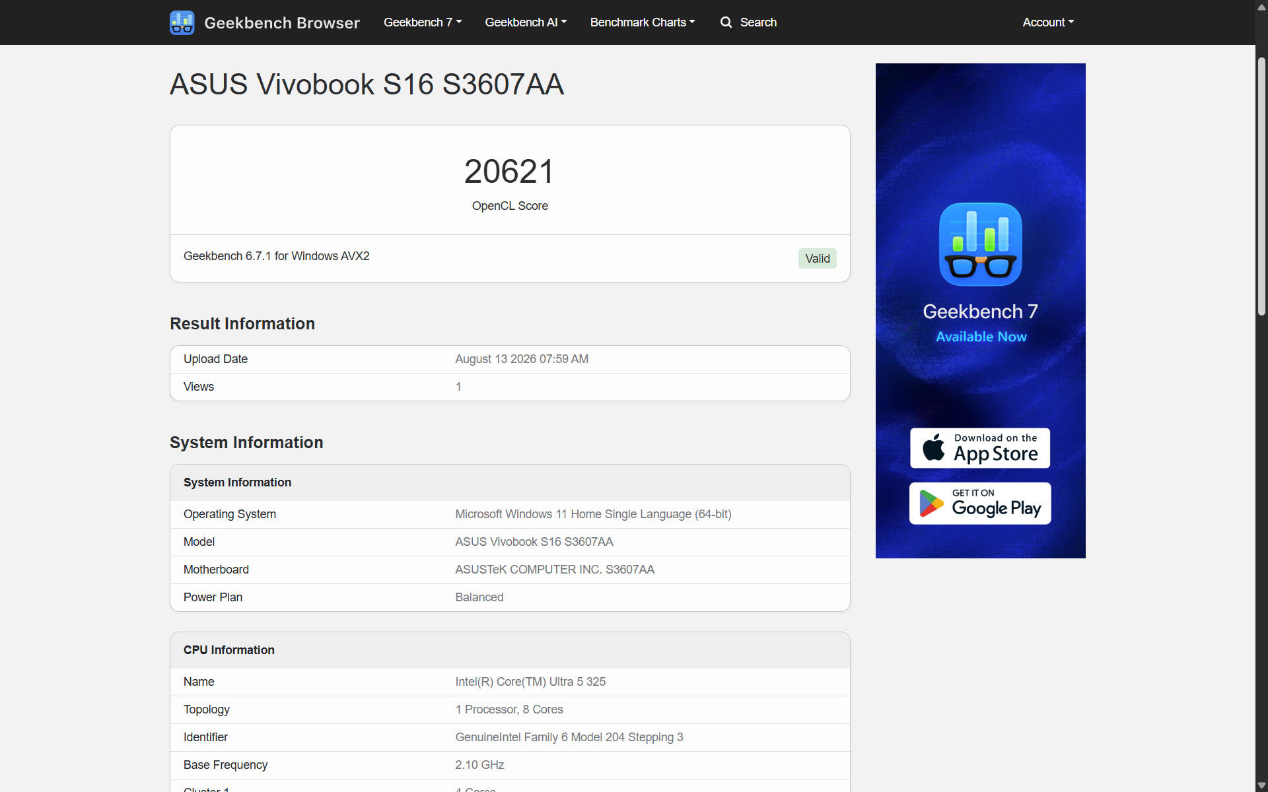Click Get it on Google Play button
Viewport: 1268px width, 792px height.
(x=980, y=504)
